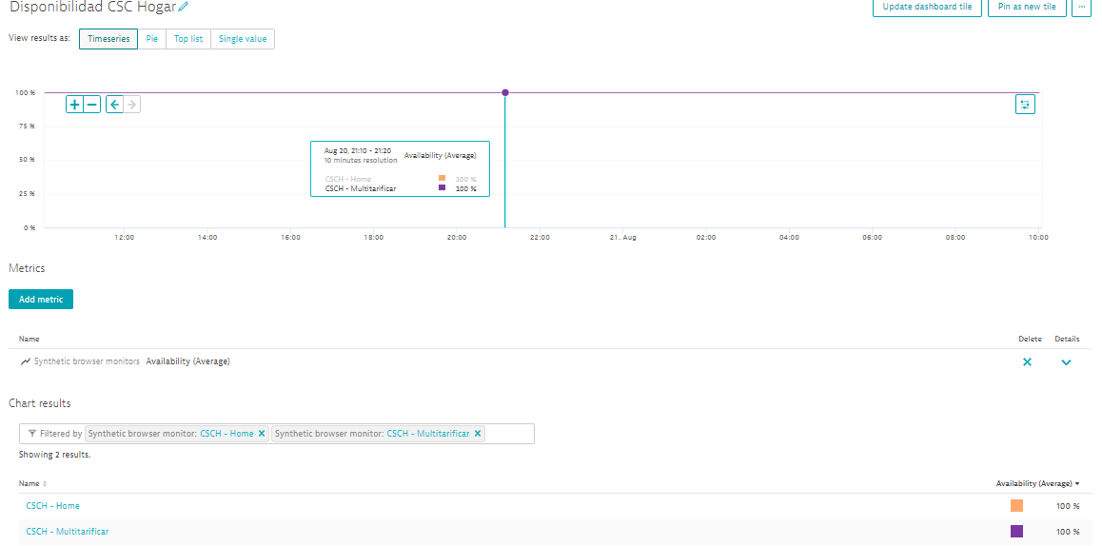This screenshot has height=546, width=1102.
Task: Remove the CSCH - Home filter chip
Action: pos(262,434)
